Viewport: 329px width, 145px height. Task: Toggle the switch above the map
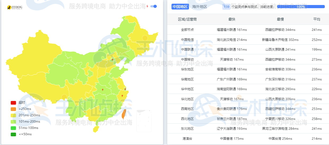point(154,6)
